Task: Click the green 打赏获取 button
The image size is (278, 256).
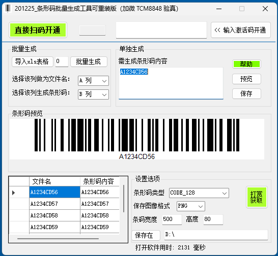Action: point(257,197)
